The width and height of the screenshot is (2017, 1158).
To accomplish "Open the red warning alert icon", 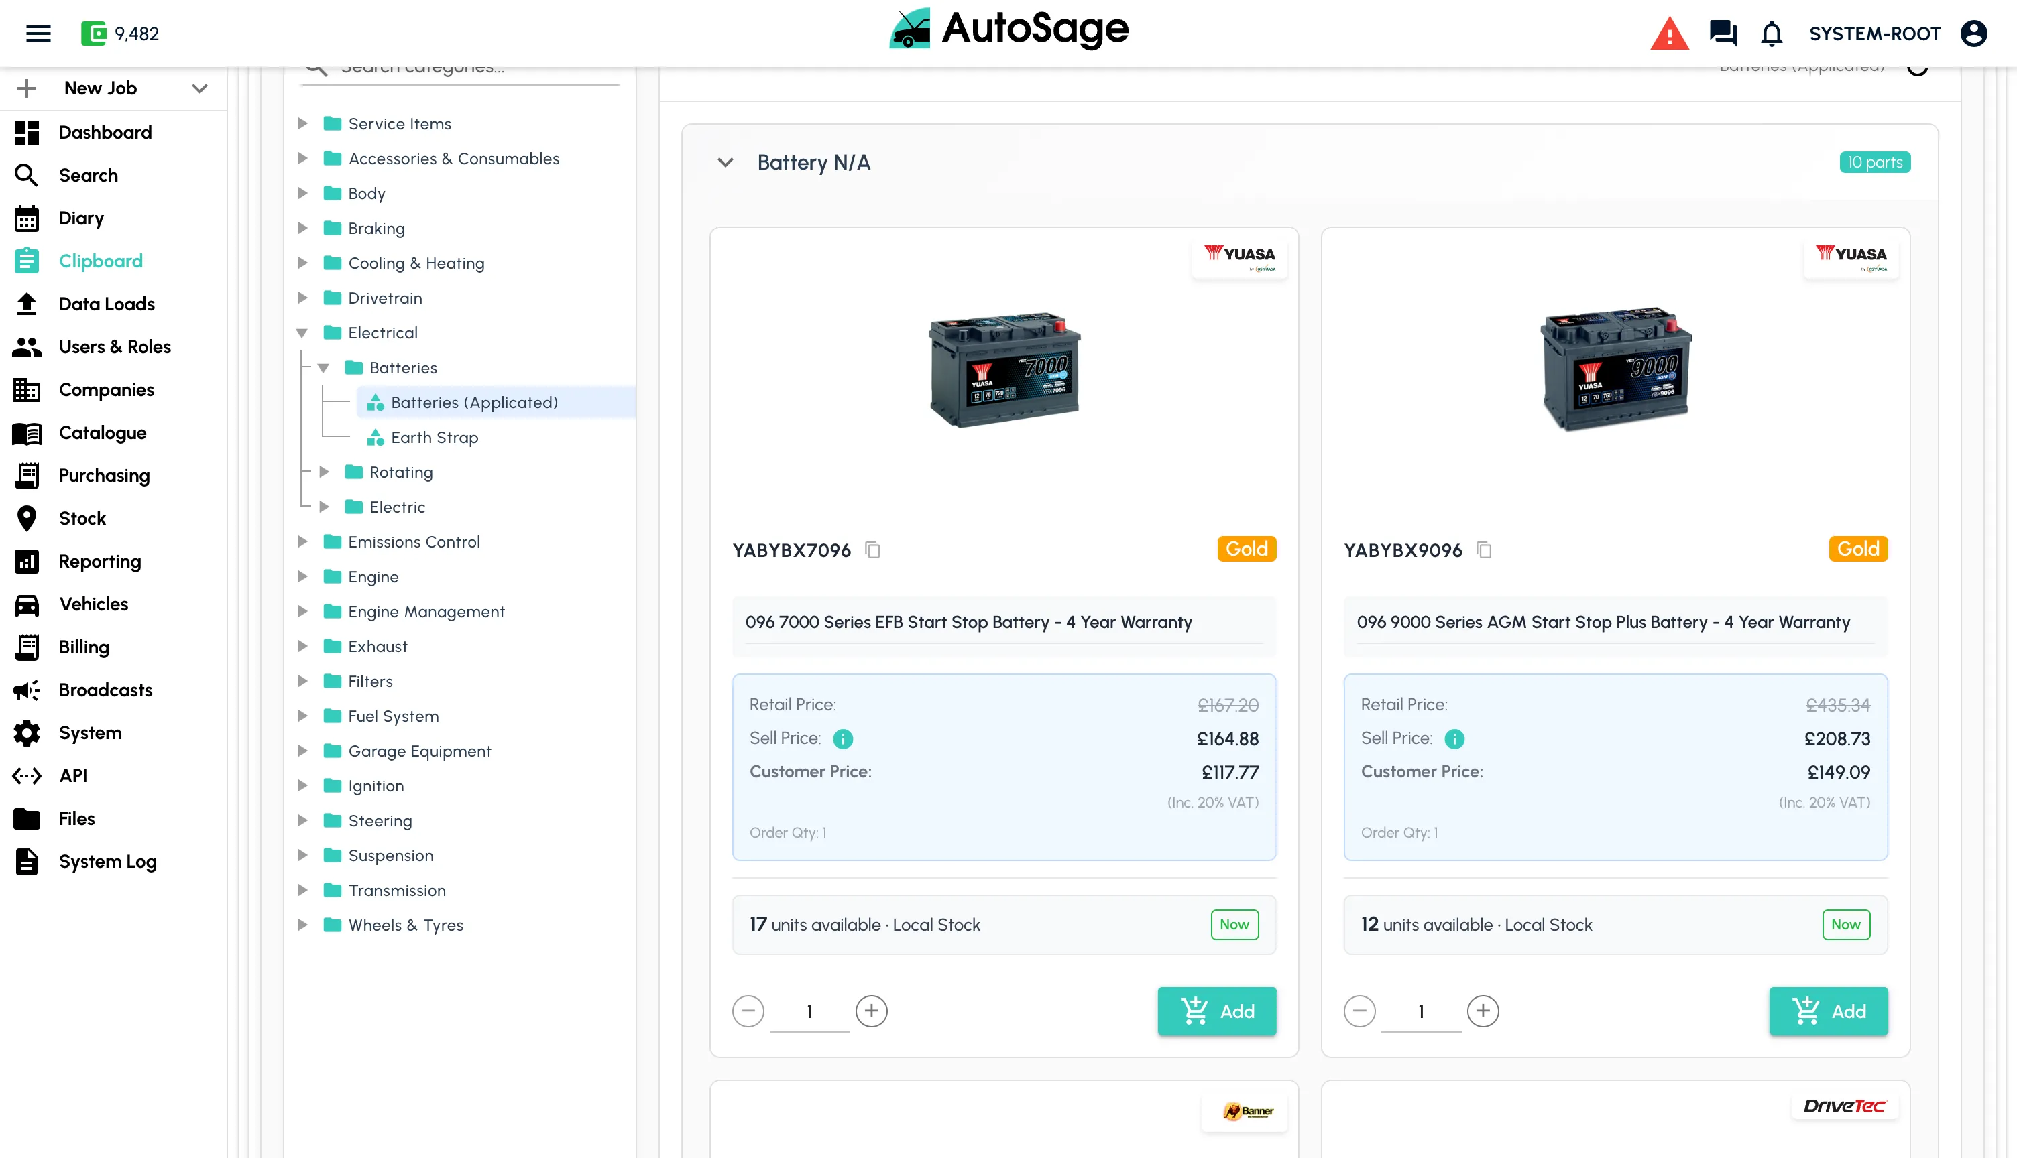I will point(1669,34).
